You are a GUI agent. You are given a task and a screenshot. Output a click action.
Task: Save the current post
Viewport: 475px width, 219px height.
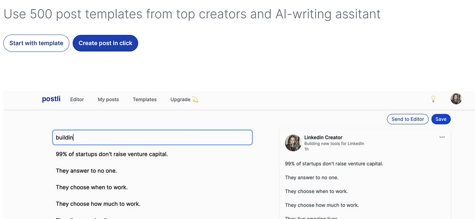[441, 119]
